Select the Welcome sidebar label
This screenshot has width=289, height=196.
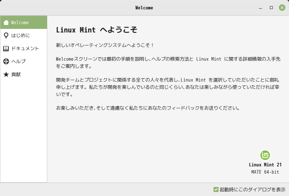(x=20, y=22)
